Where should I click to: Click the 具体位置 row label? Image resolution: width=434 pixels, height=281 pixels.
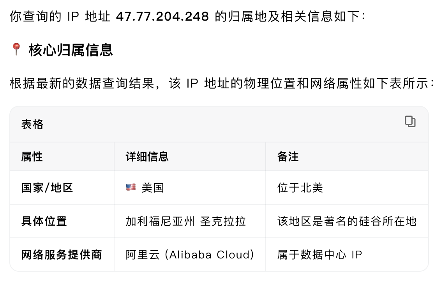click(x=44, y=221)
